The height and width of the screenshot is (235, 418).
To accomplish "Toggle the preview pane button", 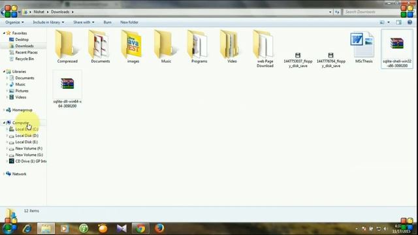I will (399, 22).
